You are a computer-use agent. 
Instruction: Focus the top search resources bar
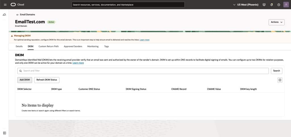(128, 5)
